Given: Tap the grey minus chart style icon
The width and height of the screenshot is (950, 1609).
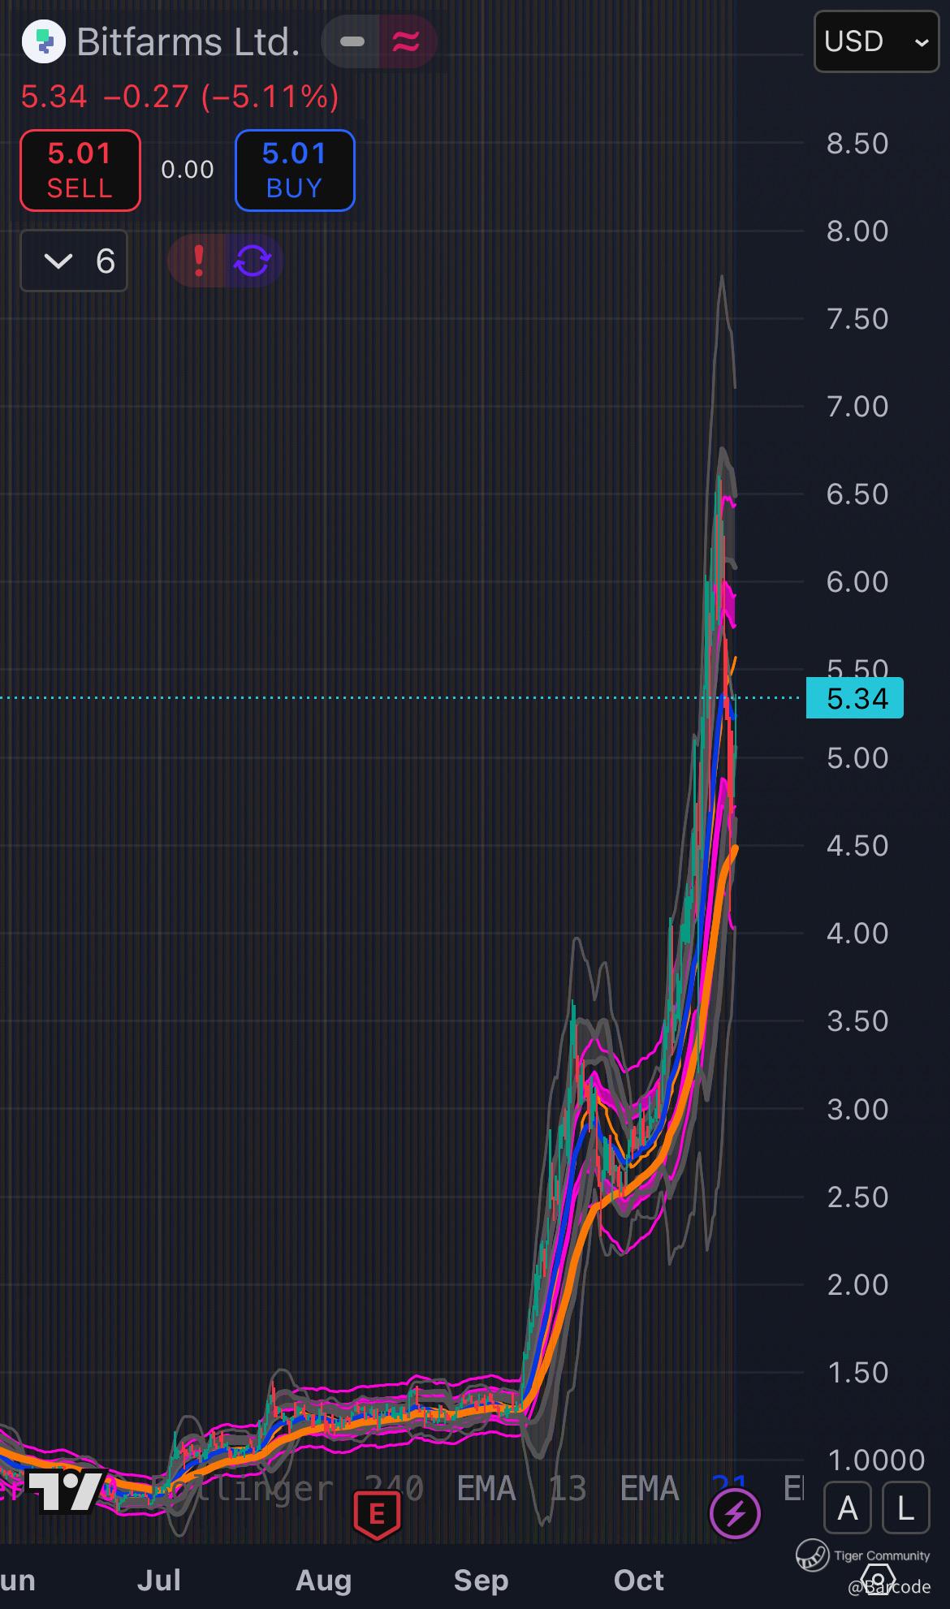Looking at the screenshot, I should 352,41.
